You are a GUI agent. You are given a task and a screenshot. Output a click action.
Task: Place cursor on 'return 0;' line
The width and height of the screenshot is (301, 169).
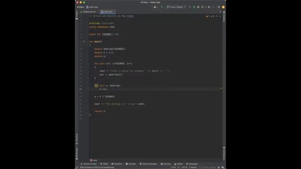100,111
